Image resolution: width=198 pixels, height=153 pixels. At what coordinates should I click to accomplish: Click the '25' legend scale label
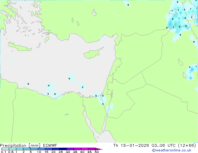(x=61, y=152)
